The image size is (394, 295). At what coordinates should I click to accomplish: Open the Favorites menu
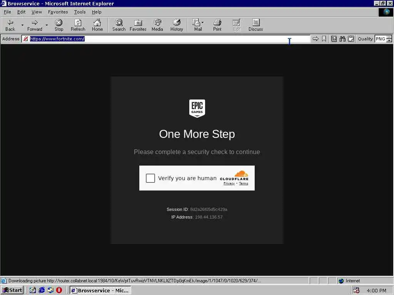click(58, 12)
